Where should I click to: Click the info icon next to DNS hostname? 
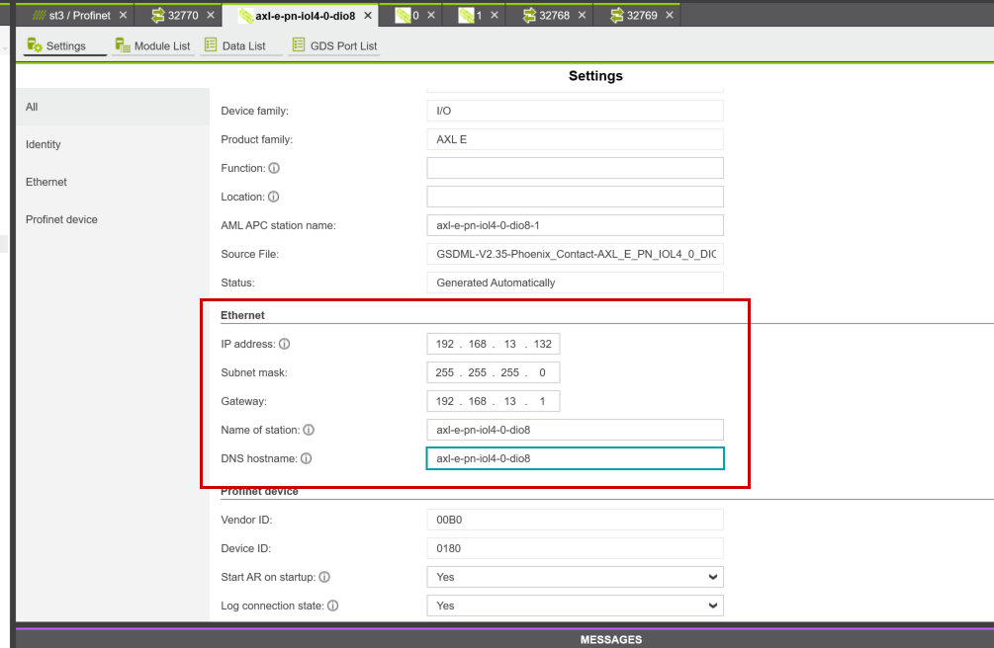point(306,459)
